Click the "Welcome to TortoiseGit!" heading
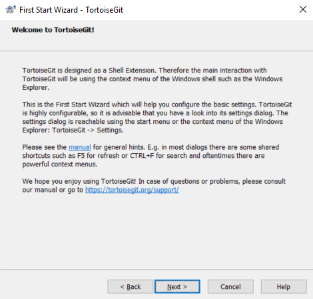313x299 pixels. (53, 30)
